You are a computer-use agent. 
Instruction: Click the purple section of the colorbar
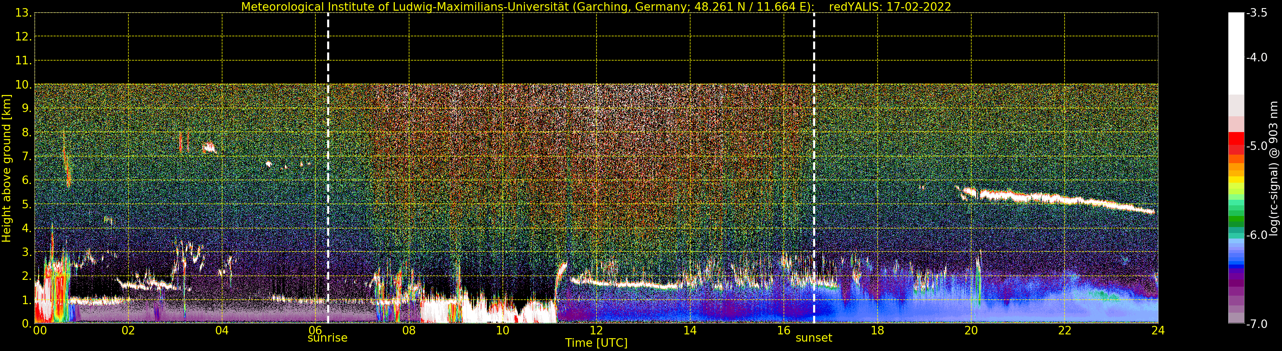1236,286
